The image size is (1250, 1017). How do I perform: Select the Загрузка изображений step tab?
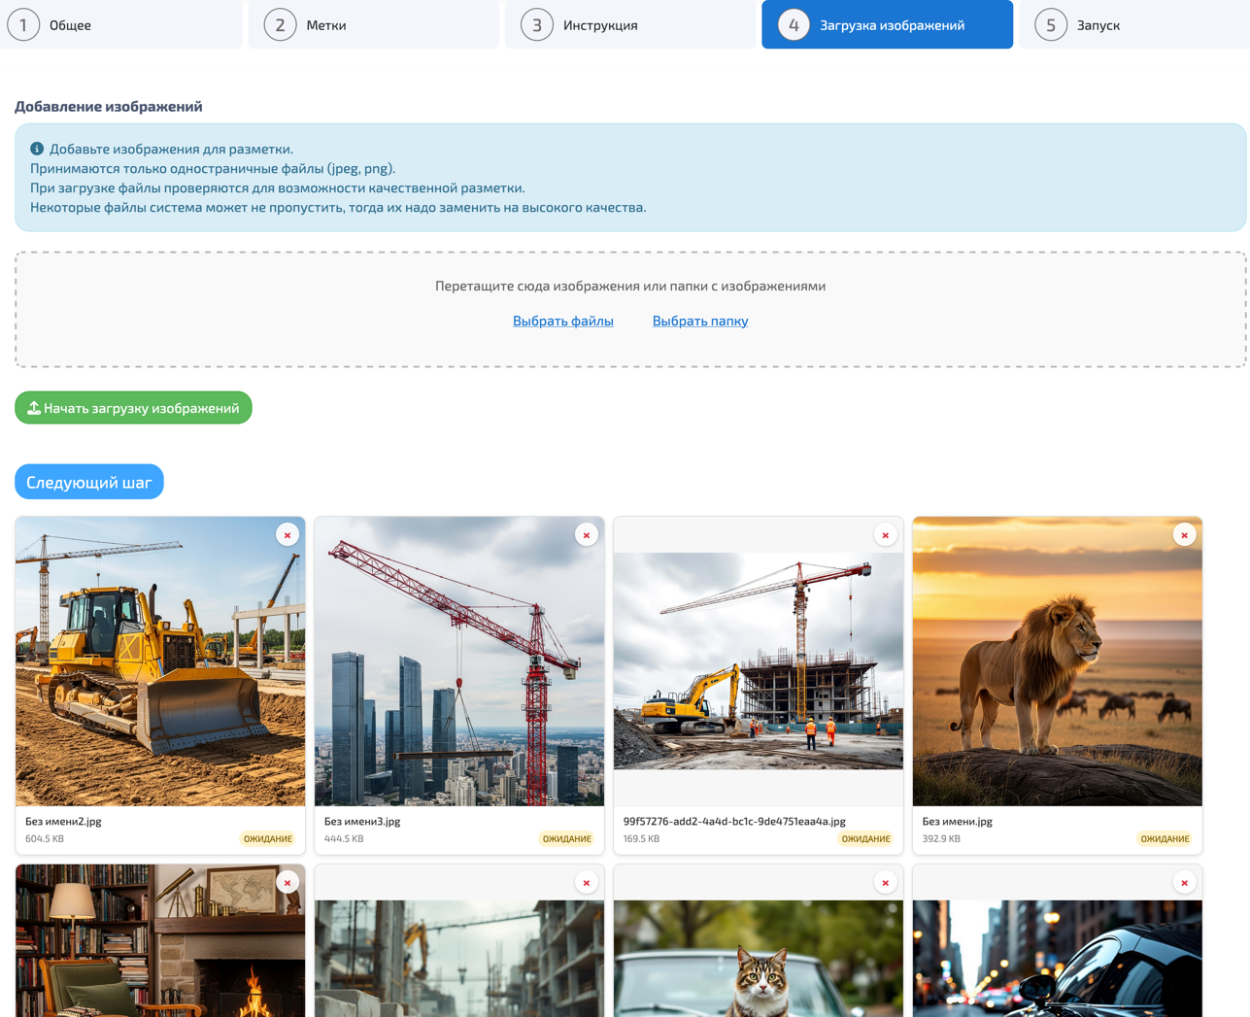pos(887,25)
